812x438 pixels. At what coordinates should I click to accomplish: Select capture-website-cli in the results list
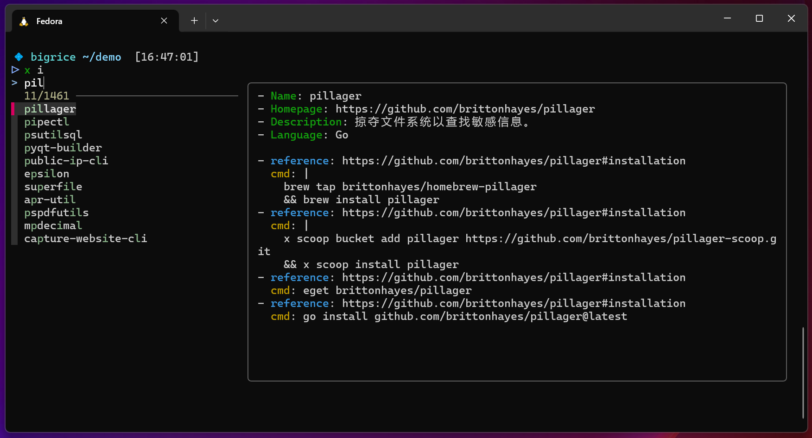[86, 239]
